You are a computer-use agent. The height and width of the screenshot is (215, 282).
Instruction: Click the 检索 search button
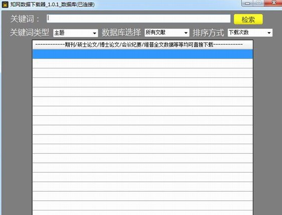(x=248, y=19)
